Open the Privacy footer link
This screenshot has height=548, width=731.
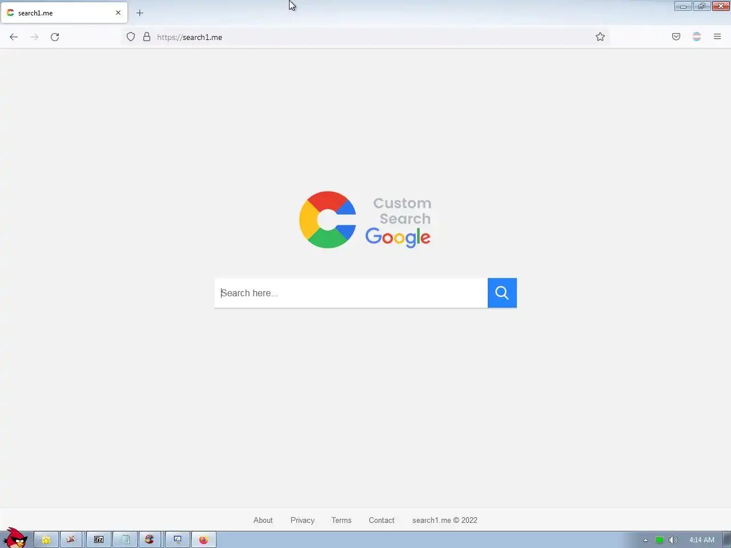(x=303, y=520)
